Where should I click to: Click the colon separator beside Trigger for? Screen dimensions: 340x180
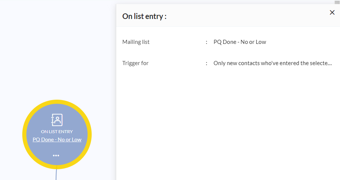(x=206, y=63)
